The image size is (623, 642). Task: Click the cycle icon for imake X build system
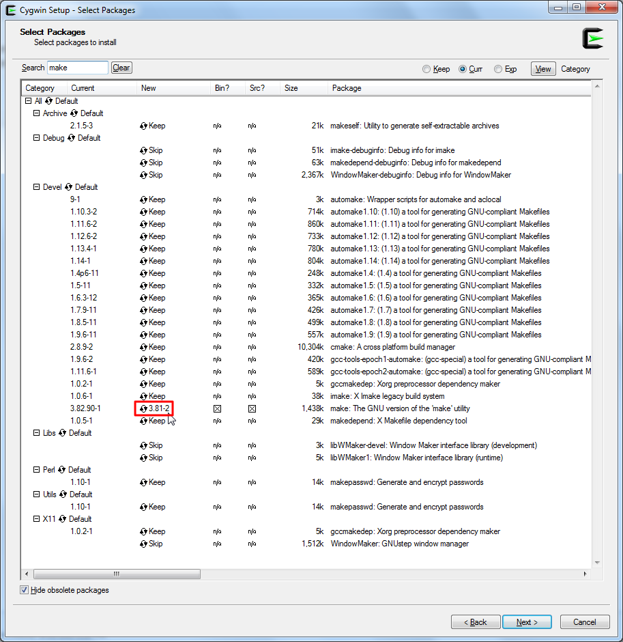coord(143,396)
